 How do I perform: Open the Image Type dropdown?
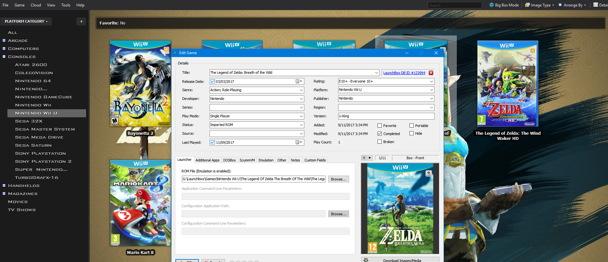coord(539,5)
